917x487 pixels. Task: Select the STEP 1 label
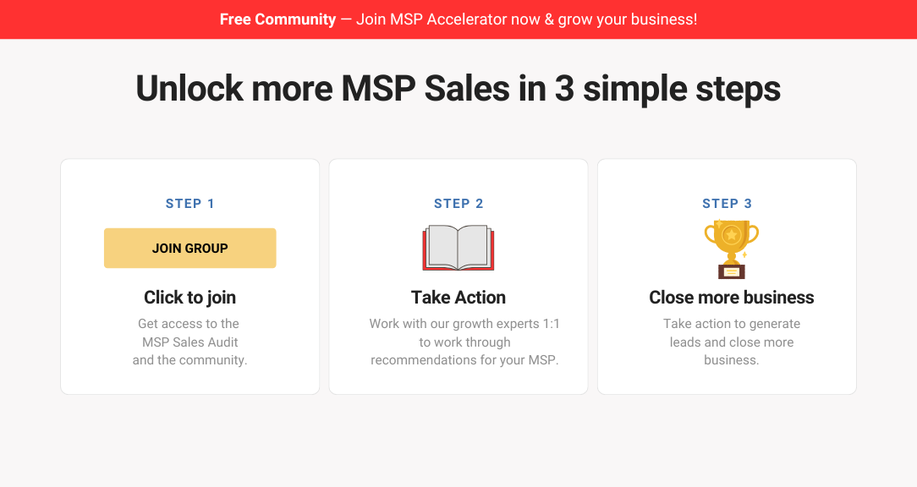pos(190,204)
